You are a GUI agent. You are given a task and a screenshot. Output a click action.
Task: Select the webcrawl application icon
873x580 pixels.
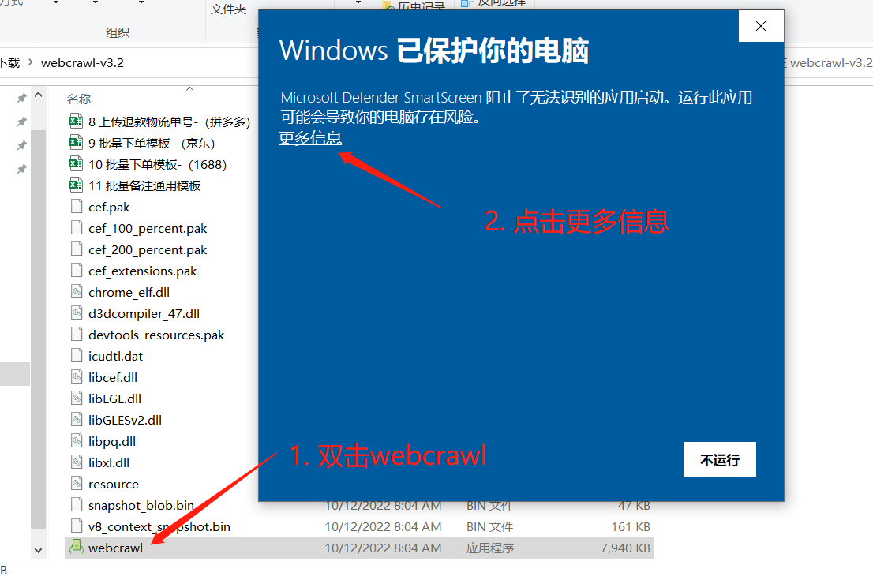click(x=77, y=548)
